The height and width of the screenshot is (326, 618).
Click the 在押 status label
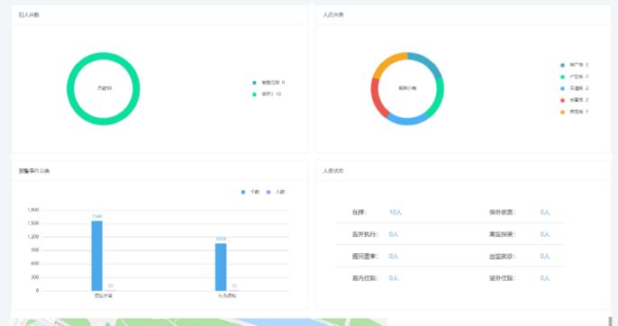(x=359, y=212)
